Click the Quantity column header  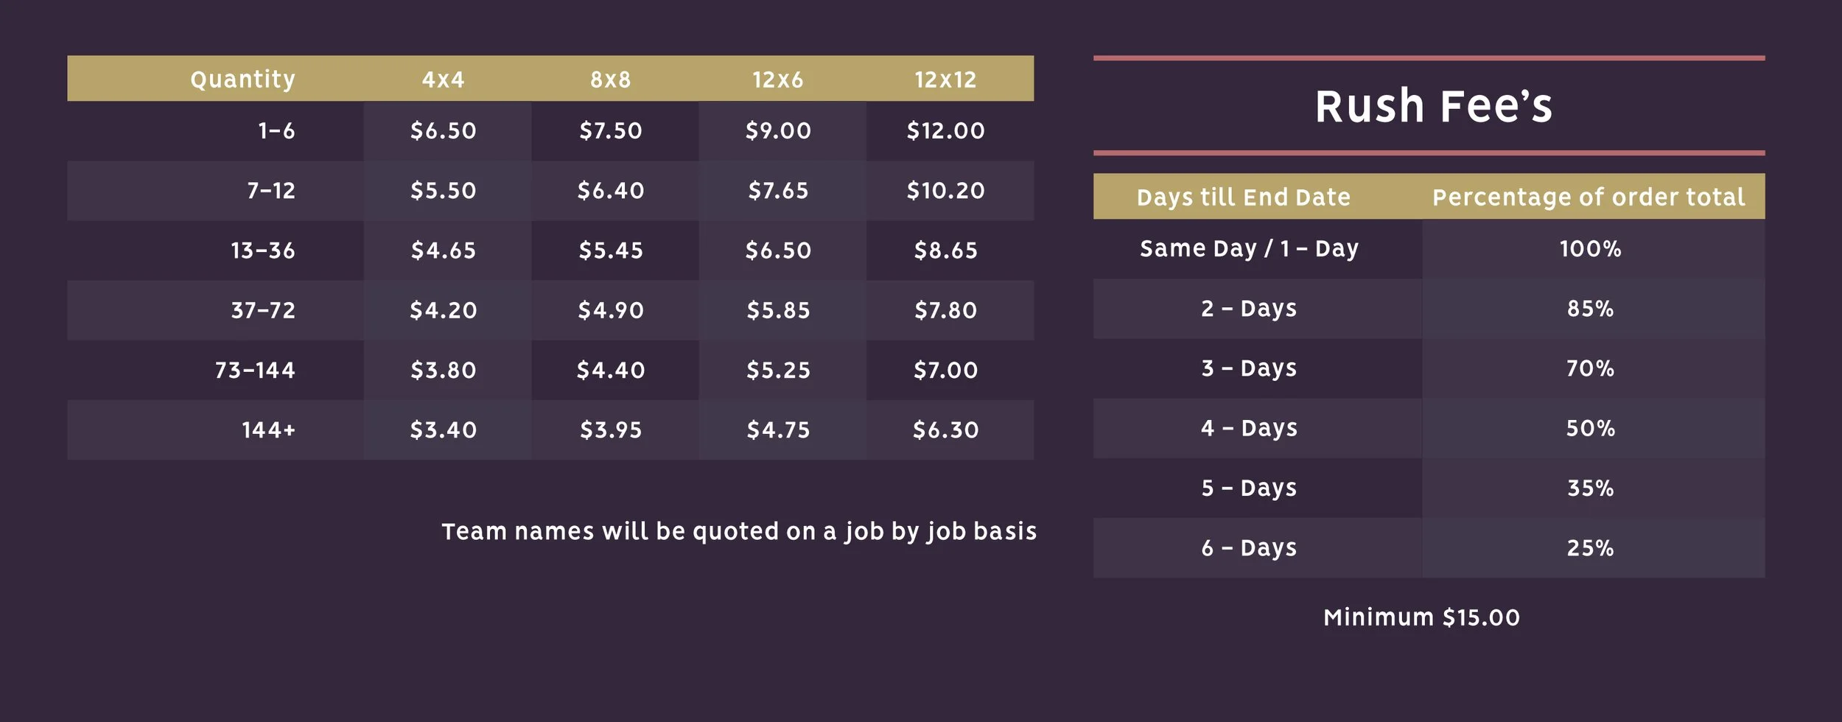(242, 80)
